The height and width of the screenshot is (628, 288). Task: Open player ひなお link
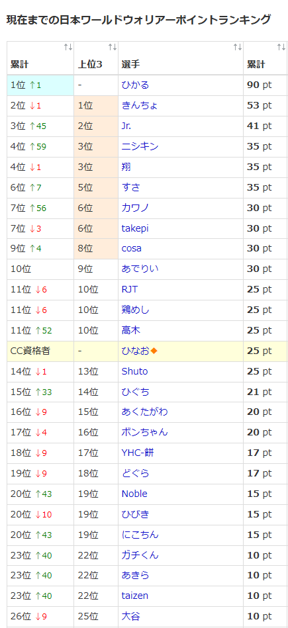[x=135, y=351]
